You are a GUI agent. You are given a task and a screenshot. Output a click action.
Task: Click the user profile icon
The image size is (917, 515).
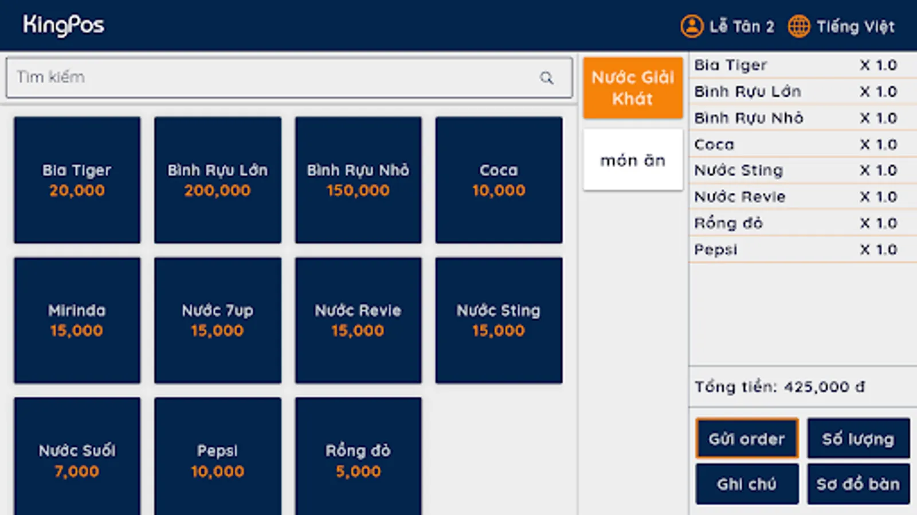tap(692, 26)
